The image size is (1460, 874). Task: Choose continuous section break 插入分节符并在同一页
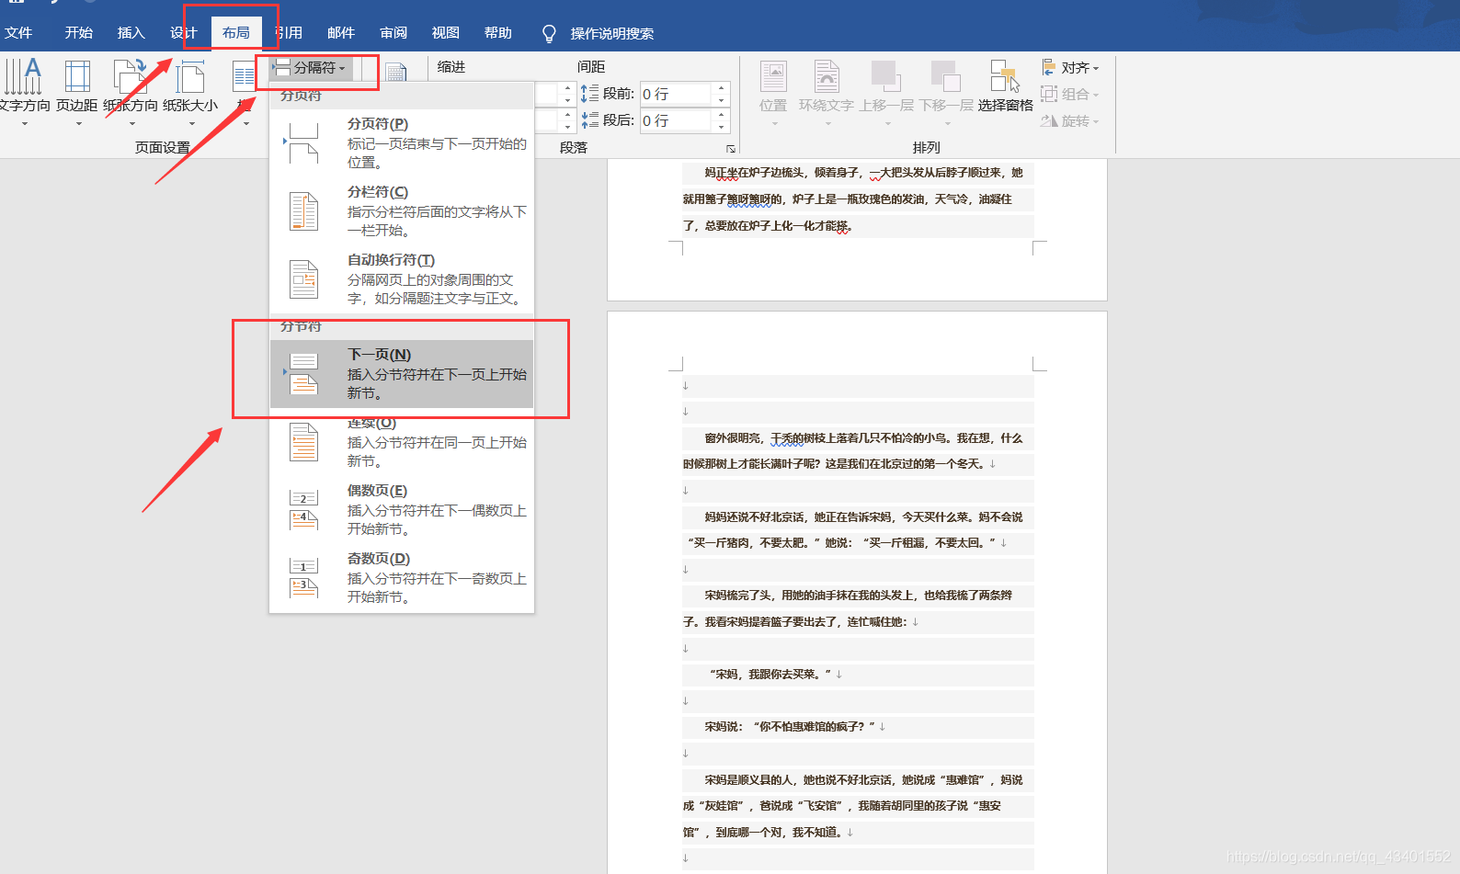point(402,442)
